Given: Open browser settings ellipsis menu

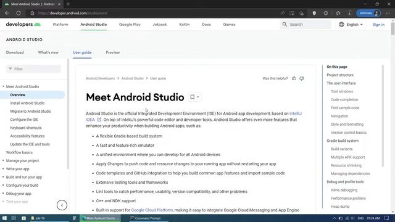Looking at the screenshot, I should coord(388,13).
